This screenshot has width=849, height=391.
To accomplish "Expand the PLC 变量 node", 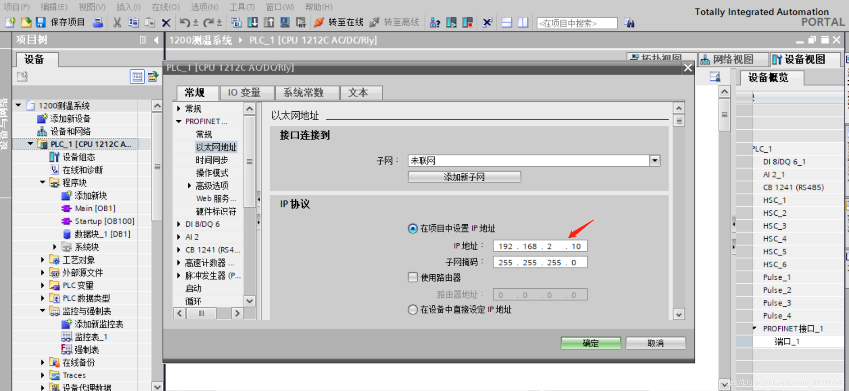I will pos(42,286).
